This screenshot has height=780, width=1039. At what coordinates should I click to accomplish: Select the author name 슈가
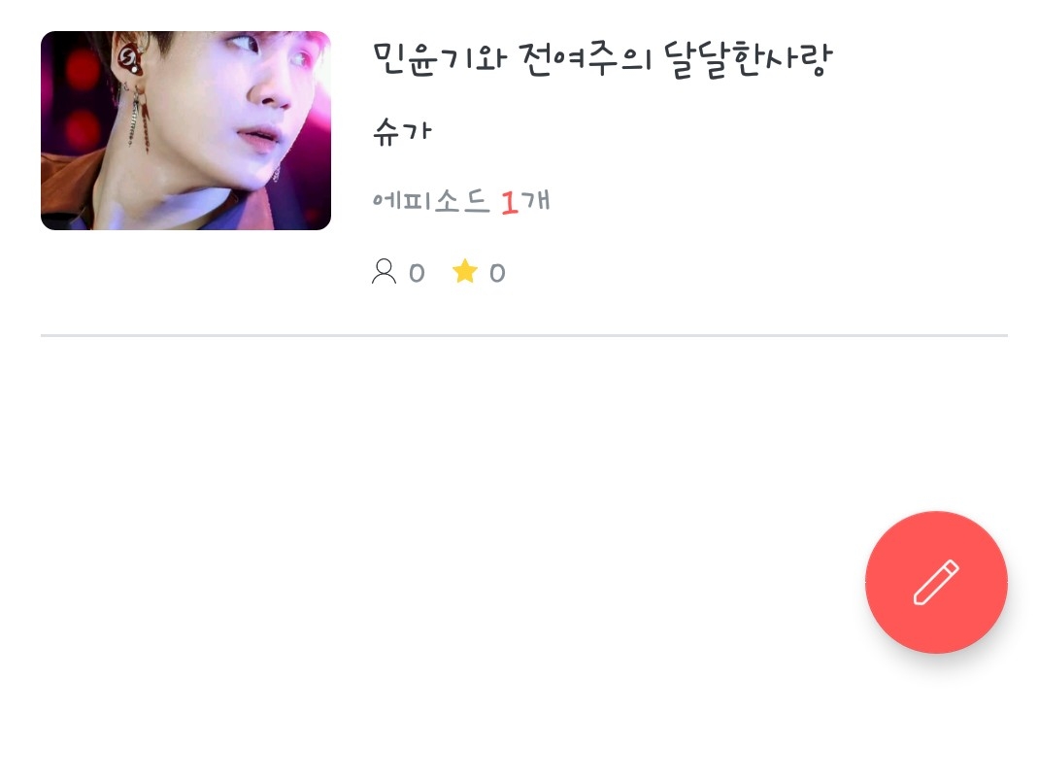click(x=402, y=131)
